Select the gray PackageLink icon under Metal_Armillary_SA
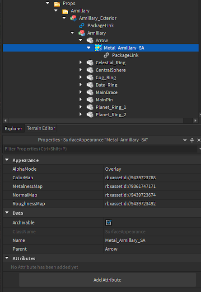This screenshot has height=292, width=201. click(x=106, y=55)
